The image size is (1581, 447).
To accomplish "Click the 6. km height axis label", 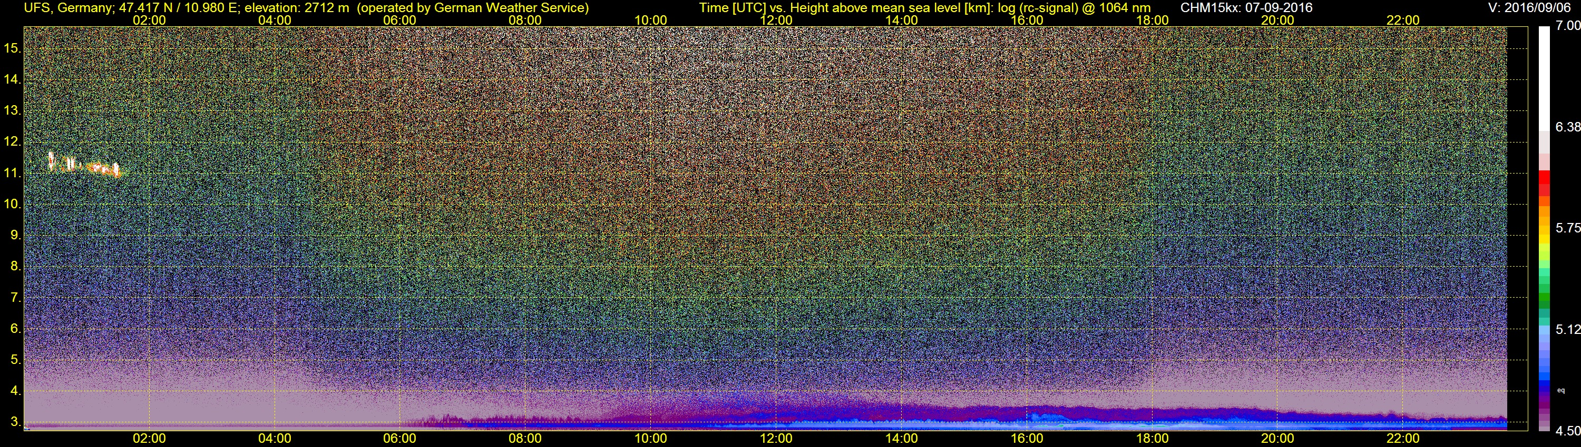I will click(x=15, y=328).
